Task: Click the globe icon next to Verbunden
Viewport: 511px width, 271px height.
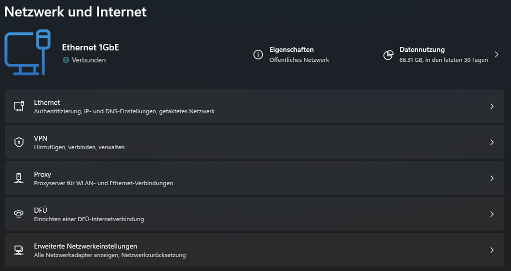Action: point(66,60)
